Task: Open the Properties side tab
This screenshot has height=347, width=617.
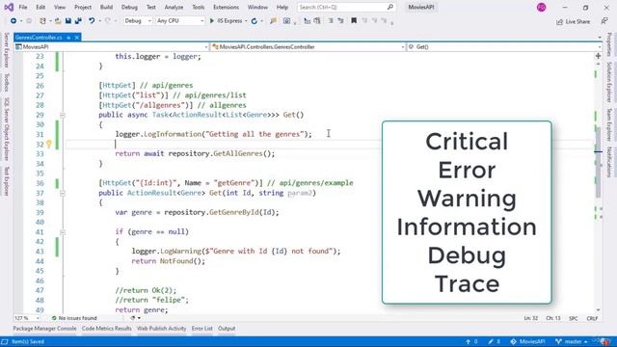Action: pos(609,44)
